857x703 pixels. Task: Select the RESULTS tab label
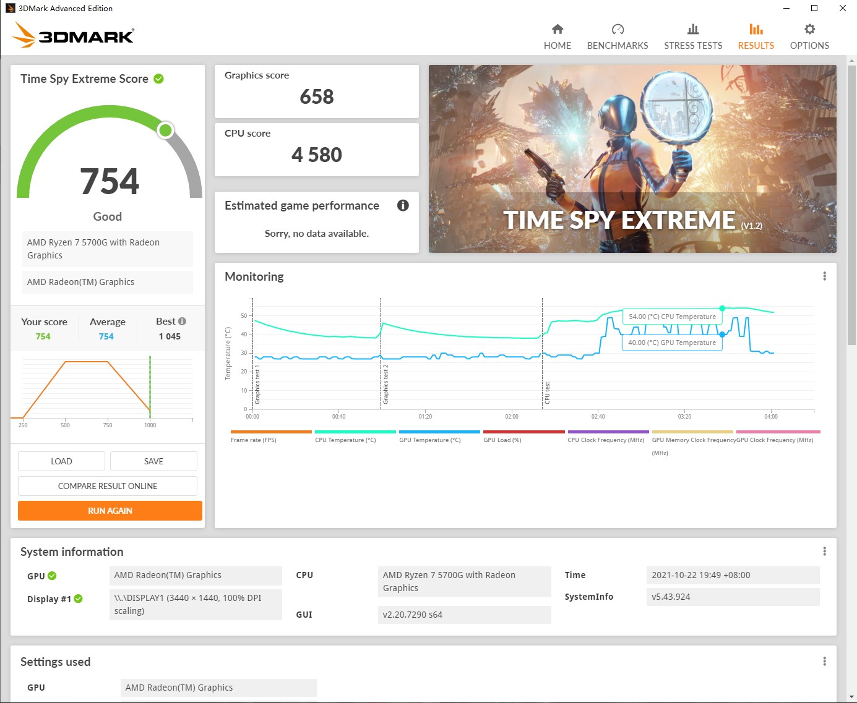[756, 46]
